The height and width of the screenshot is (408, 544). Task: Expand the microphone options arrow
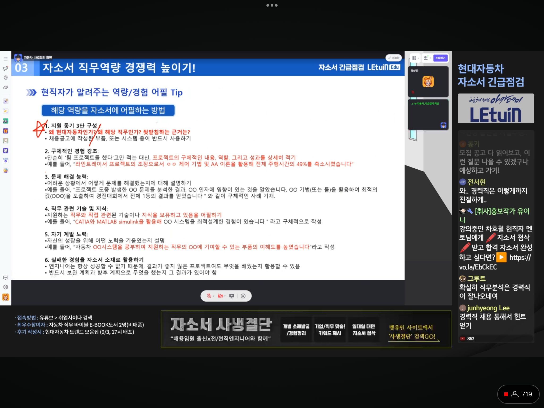214,296
